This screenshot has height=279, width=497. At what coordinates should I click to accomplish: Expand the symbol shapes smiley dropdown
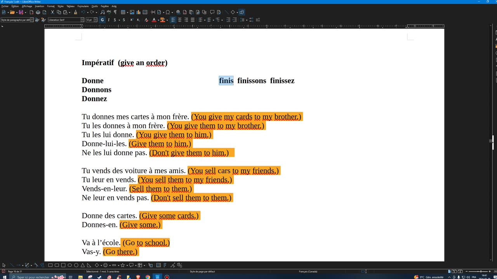[x=110, y=265]
